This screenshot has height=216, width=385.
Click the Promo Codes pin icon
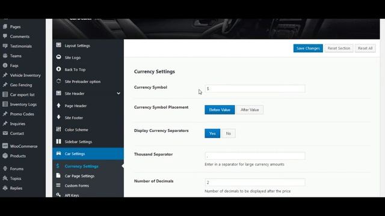[5, 114]
